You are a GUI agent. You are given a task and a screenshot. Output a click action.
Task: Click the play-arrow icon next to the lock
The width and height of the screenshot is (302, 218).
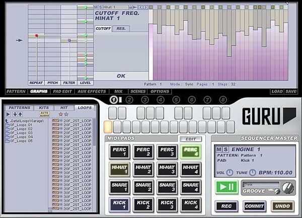pyautogui.click(x=135, y=8)
